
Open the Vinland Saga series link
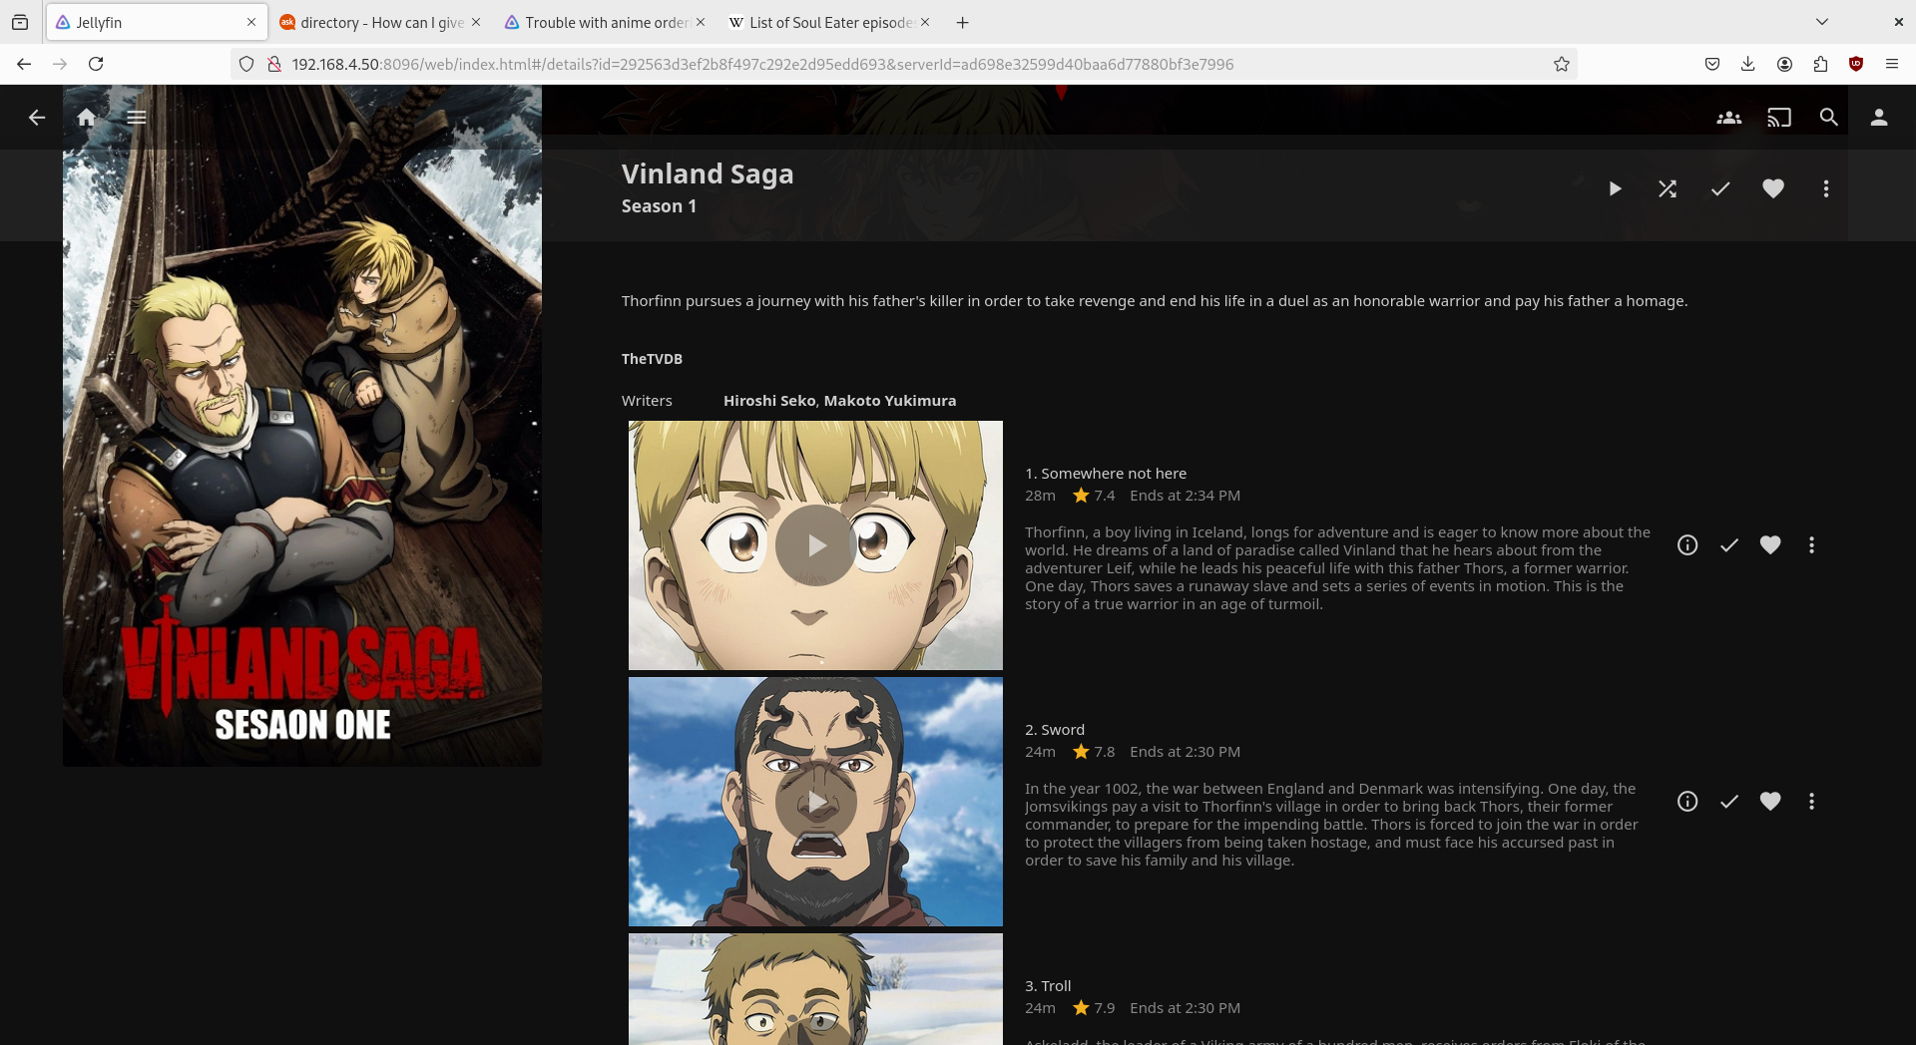point(707,174)
